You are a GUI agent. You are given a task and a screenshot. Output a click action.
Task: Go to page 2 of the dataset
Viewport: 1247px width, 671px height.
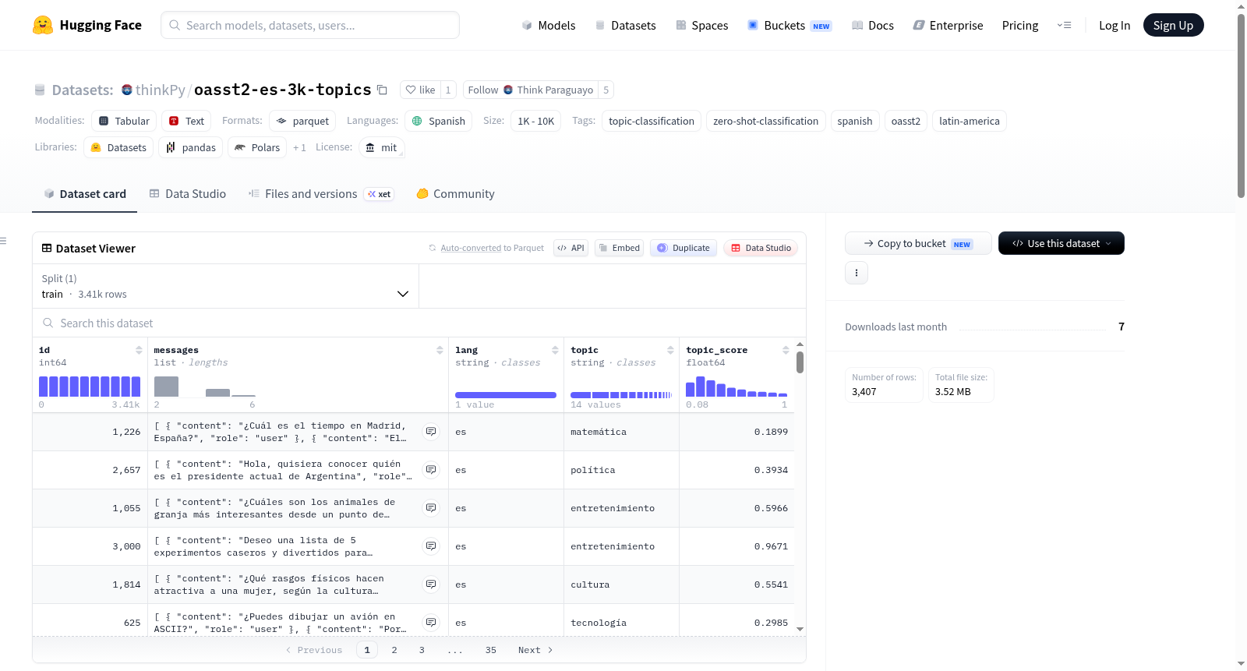coord(394,650)
